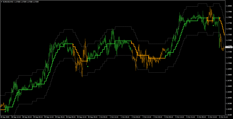This screenshot has width=233, height=119.
Task: Click the 1 Oct 12:15 time label
Action: [114, 117]
